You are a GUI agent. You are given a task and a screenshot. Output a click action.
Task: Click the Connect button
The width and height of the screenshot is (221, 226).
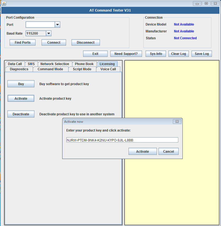click(54, 42)
